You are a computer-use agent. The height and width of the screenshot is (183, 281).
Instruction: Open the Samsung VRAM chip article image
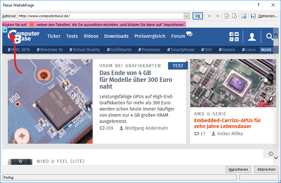50,101
